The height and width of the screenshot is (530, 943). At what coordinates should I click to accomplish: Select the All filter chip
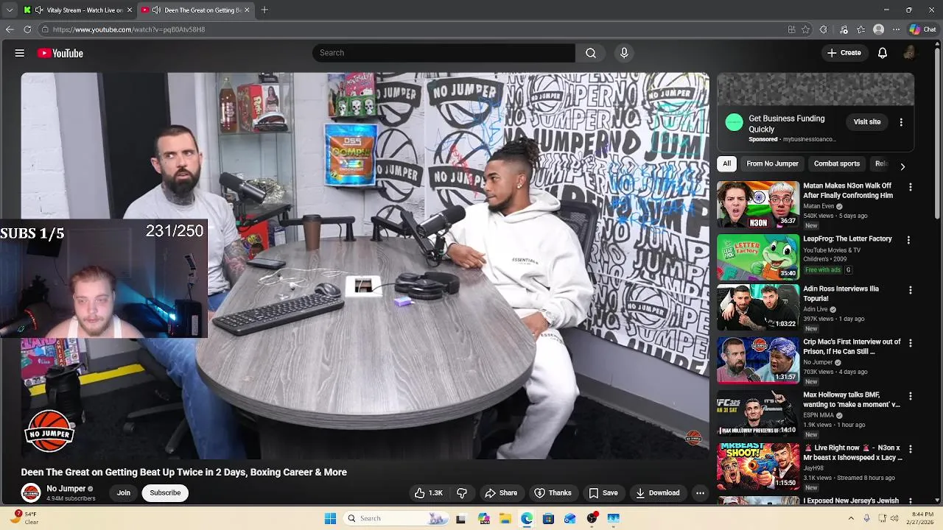[x=726, y=163]
